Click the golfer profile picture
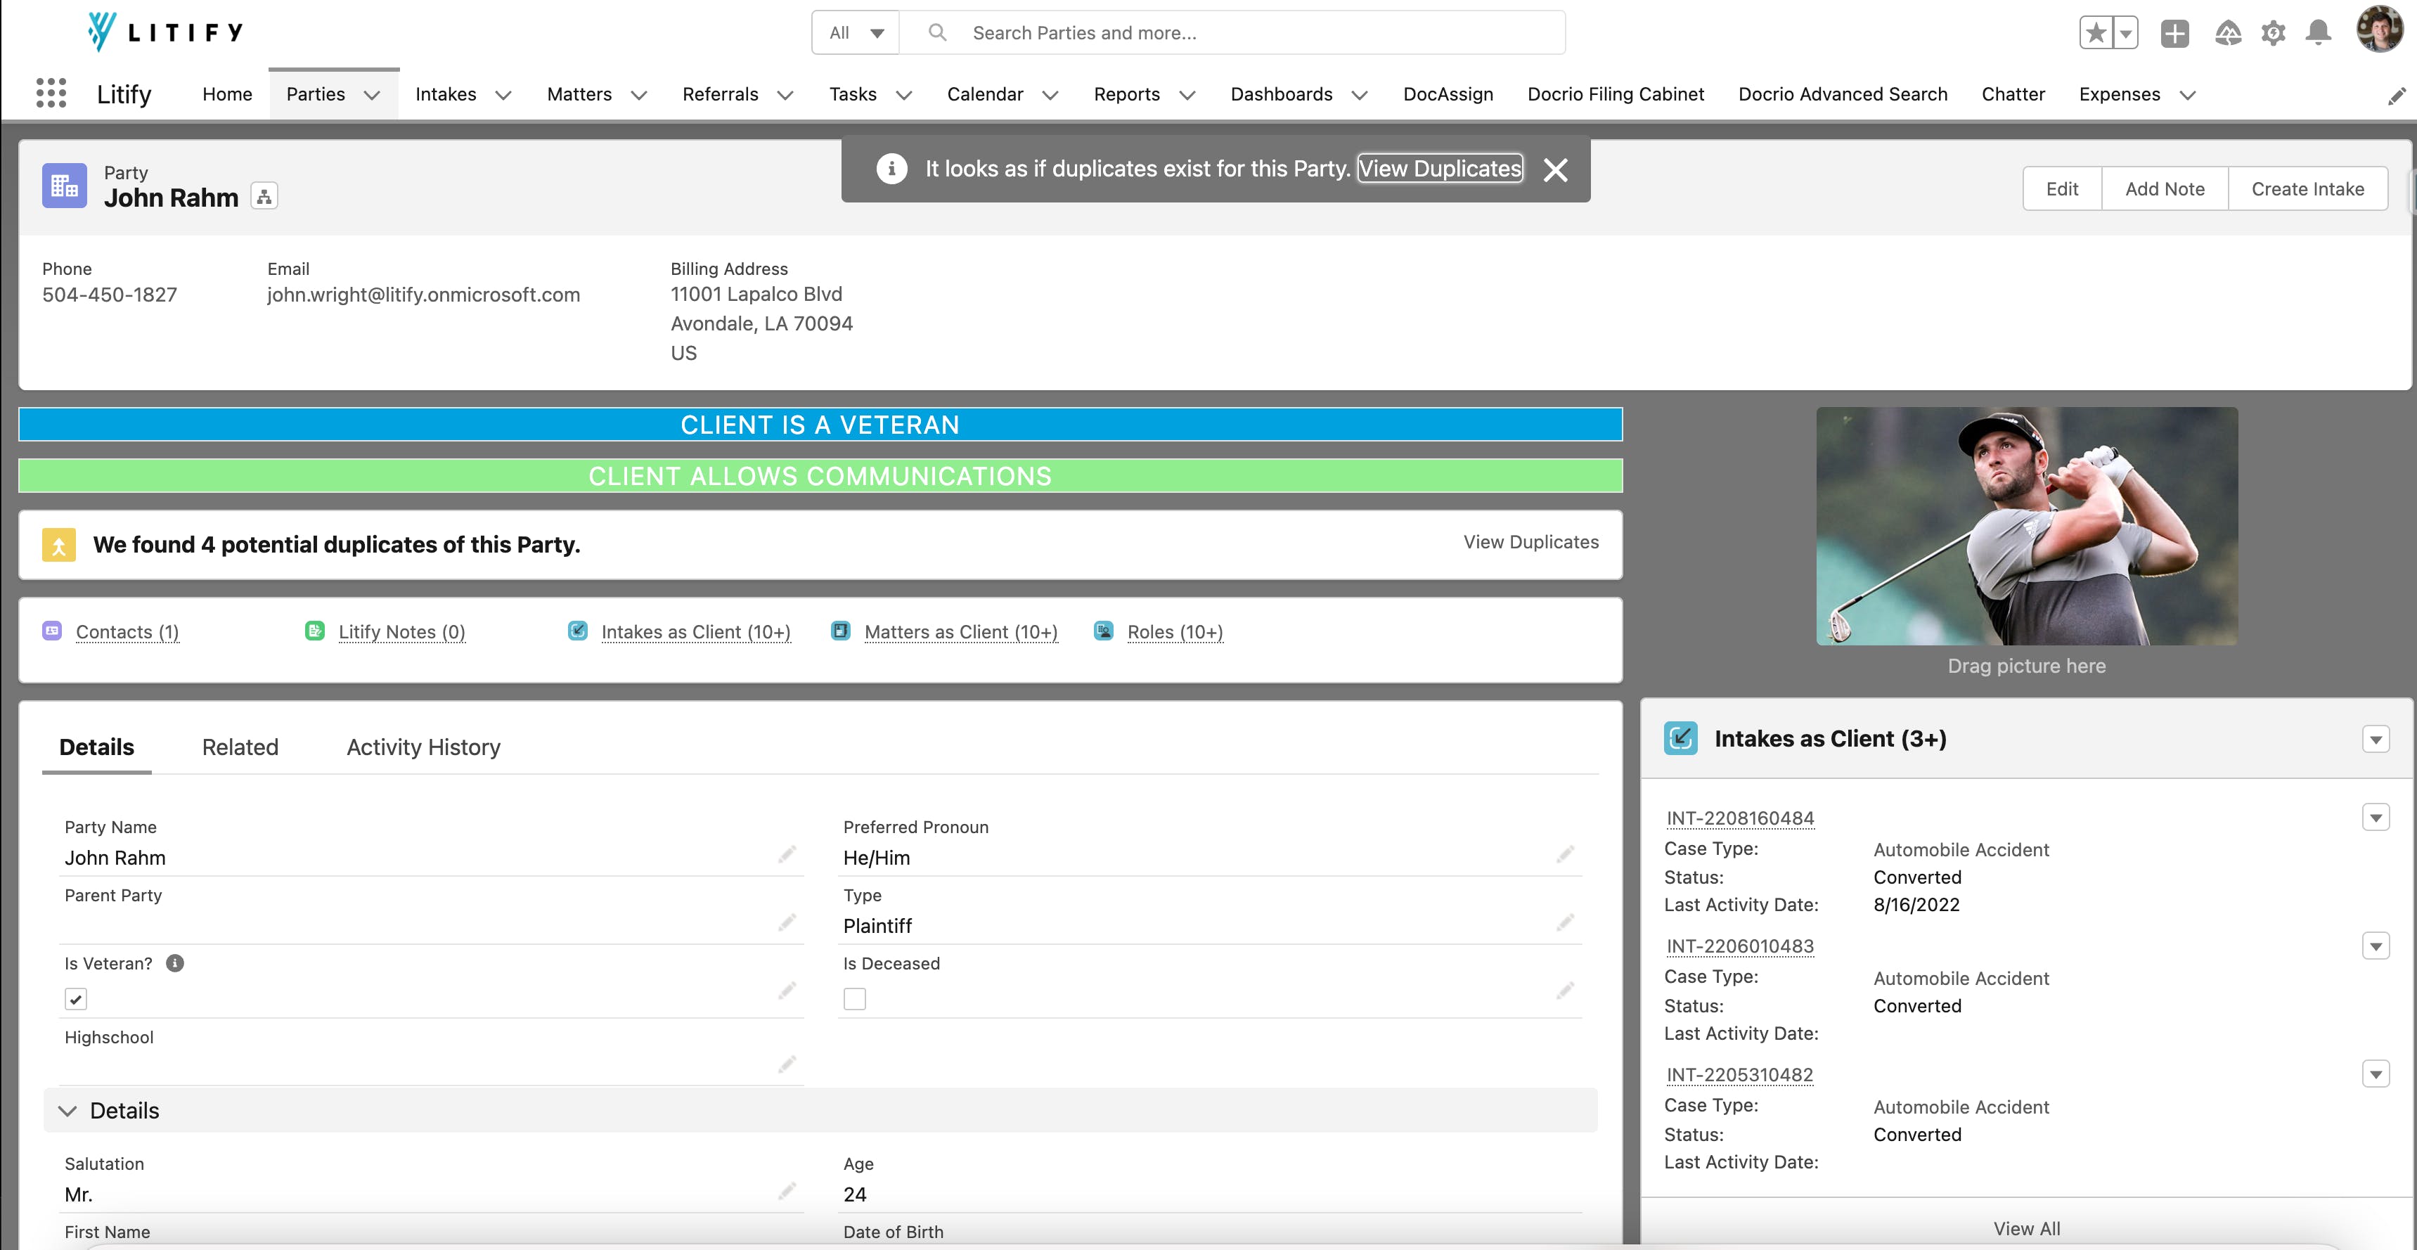Viewport: 2417px width, 1250px height. [2025, 526]
